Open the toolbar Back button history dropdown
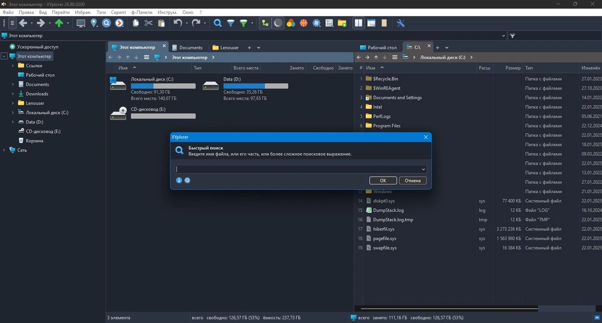602x323 pixels. 32,23
